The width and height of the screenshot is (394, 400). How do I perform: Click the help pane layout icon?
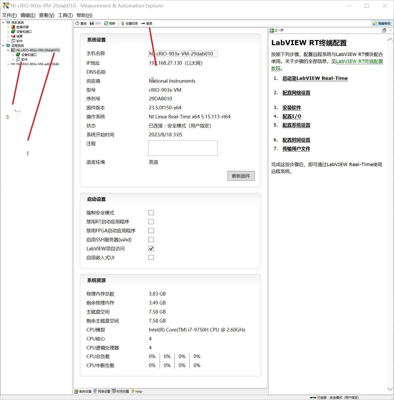click(x=384, y=31)
